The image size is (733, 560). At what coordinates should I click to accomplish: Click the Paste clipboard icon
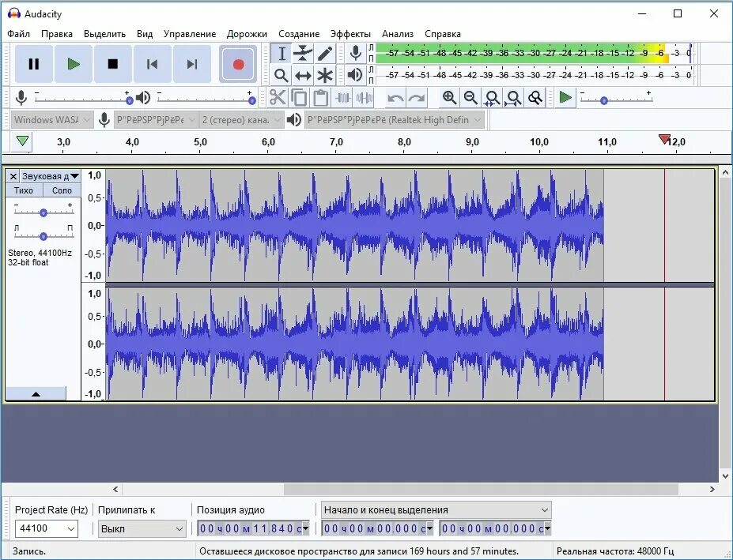click(x=321, y=98)
